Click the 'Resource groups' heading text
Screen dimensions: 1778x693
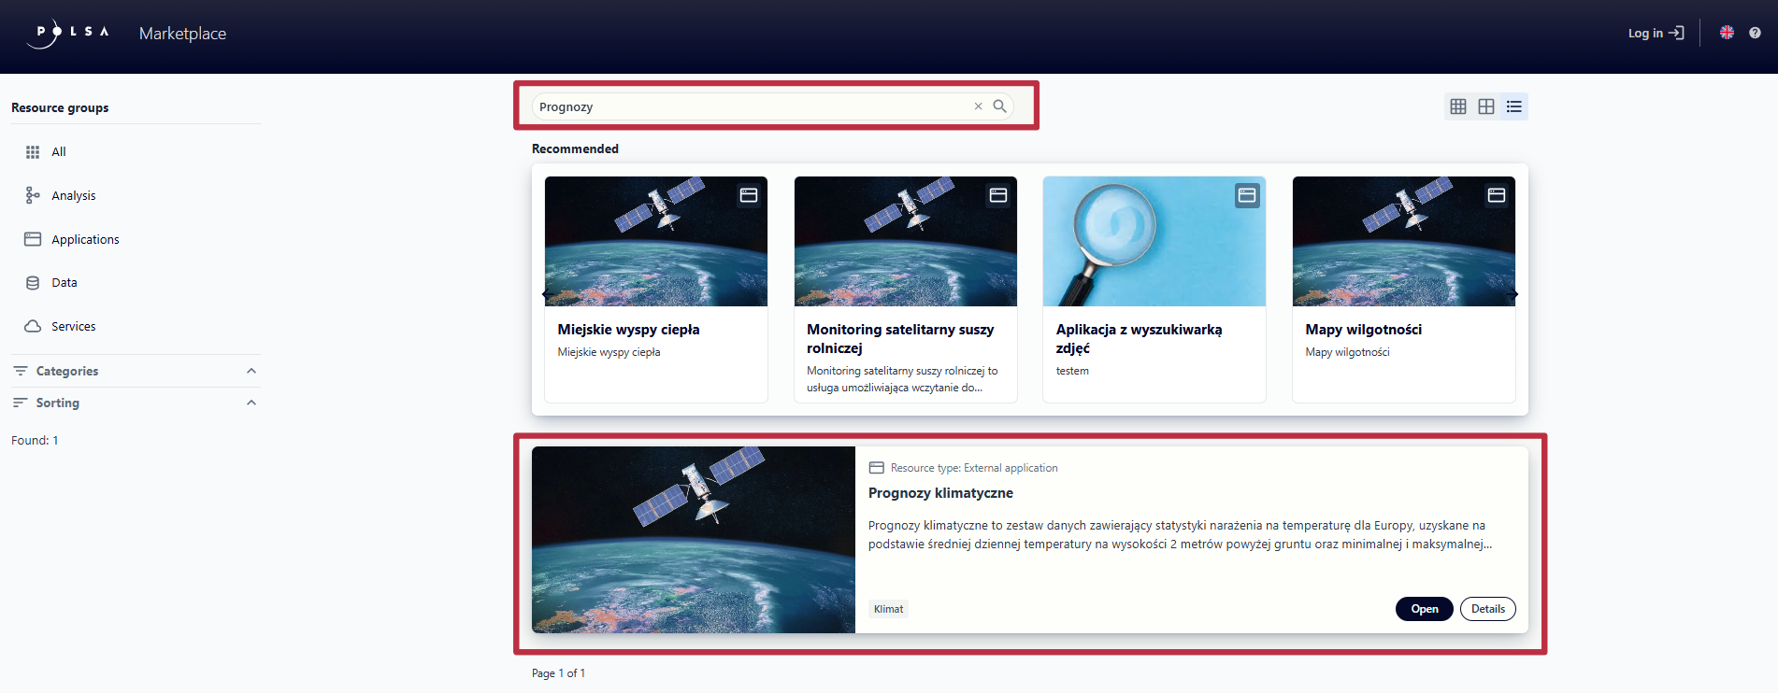click(x=60, y=107)
